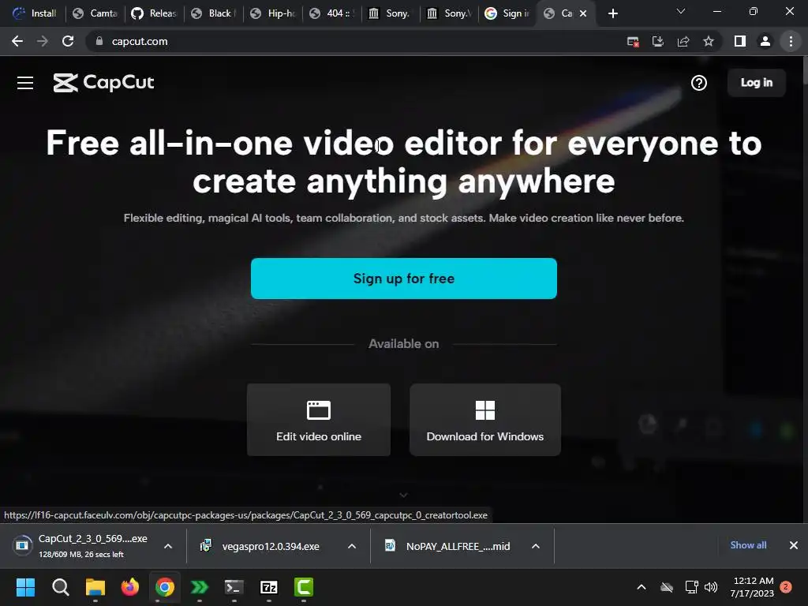This screenshot has width=808, height=606.
Task: Launch Firefox from taskbar
Action: [130, 587]
